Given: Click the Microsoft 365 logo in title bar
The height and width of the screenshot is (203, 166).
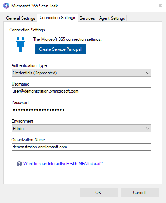Looking at the screenshot, I should tap(6, 6).
